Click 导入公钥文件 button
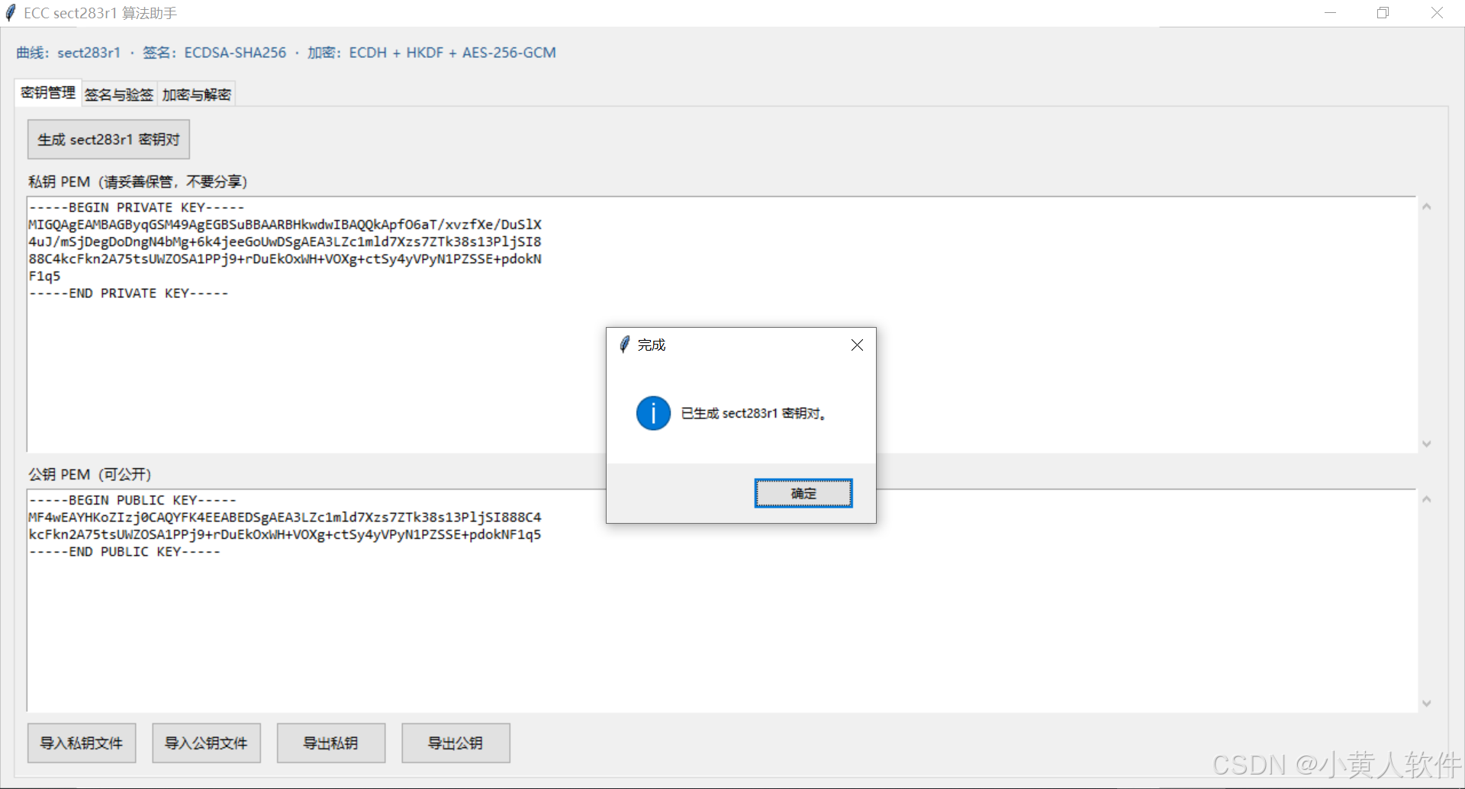The height and width of the screenshot is (789, 1465). pyautogui.click(x=206, y=742)
